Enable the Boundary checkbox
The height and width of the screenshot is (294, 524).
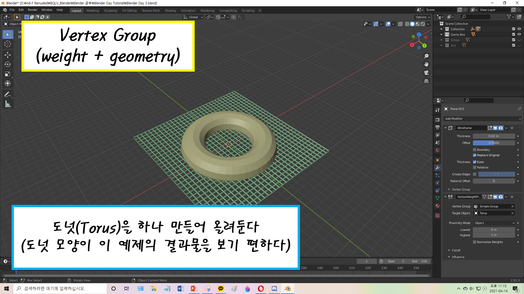[x=474, y=150]
